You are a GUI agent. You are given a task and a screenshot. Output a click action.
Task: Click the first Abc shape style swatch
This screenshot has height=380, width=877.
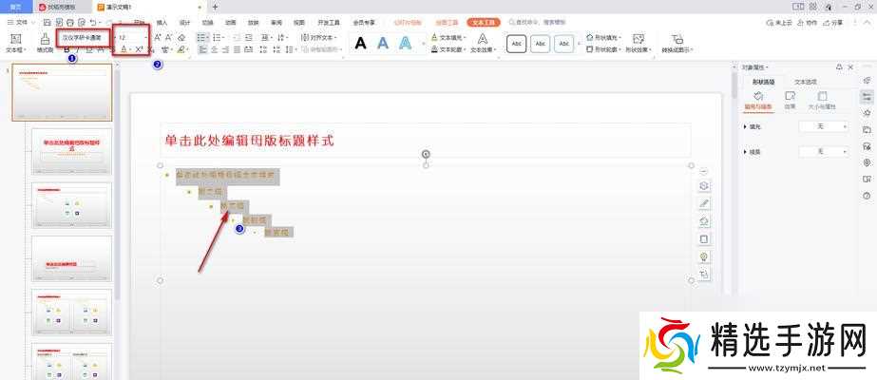516,44
